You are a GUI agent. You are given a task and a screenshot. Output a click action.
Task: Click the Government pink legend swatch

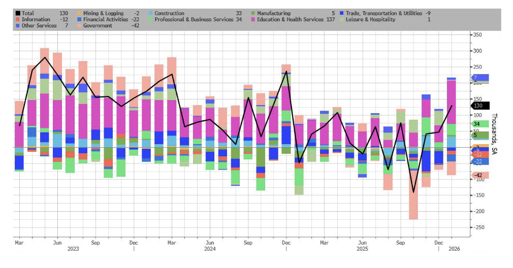pos(79,25)
